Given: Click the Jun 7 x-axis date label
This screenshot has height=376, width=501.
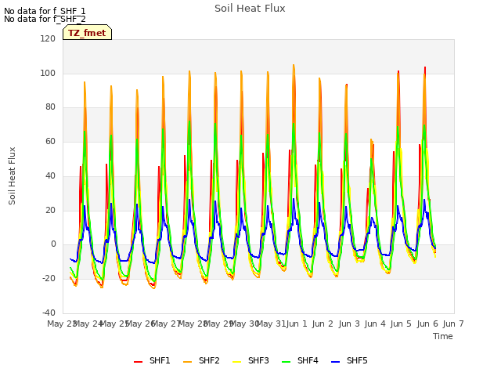Looking at the screenshot, I should click(x=453, y=324).
